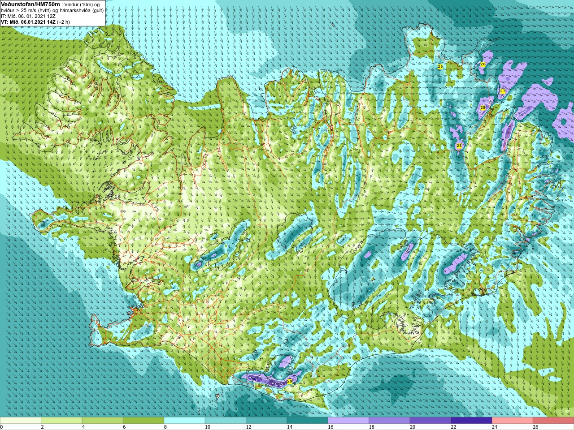The image size is (574, 430).
Task: Click the legend scale number 8
Action: 165,427
